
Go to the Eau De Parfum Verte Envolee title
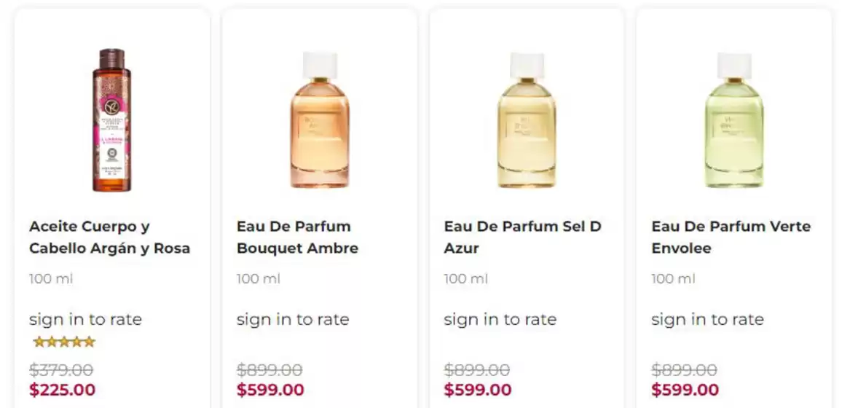[x=731, y=237]
